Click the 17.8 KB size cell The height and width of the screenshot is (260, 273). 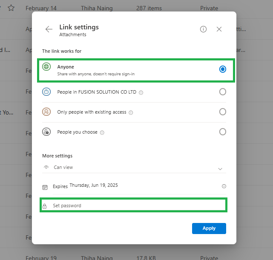(x=146, y=258)
